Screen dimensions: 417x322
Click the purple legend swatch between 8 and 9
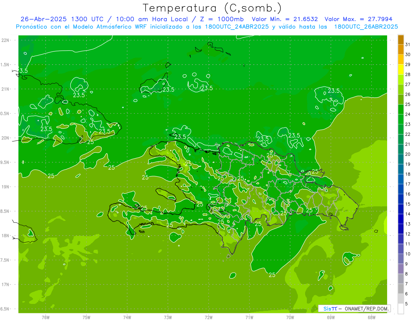(401, 269)
